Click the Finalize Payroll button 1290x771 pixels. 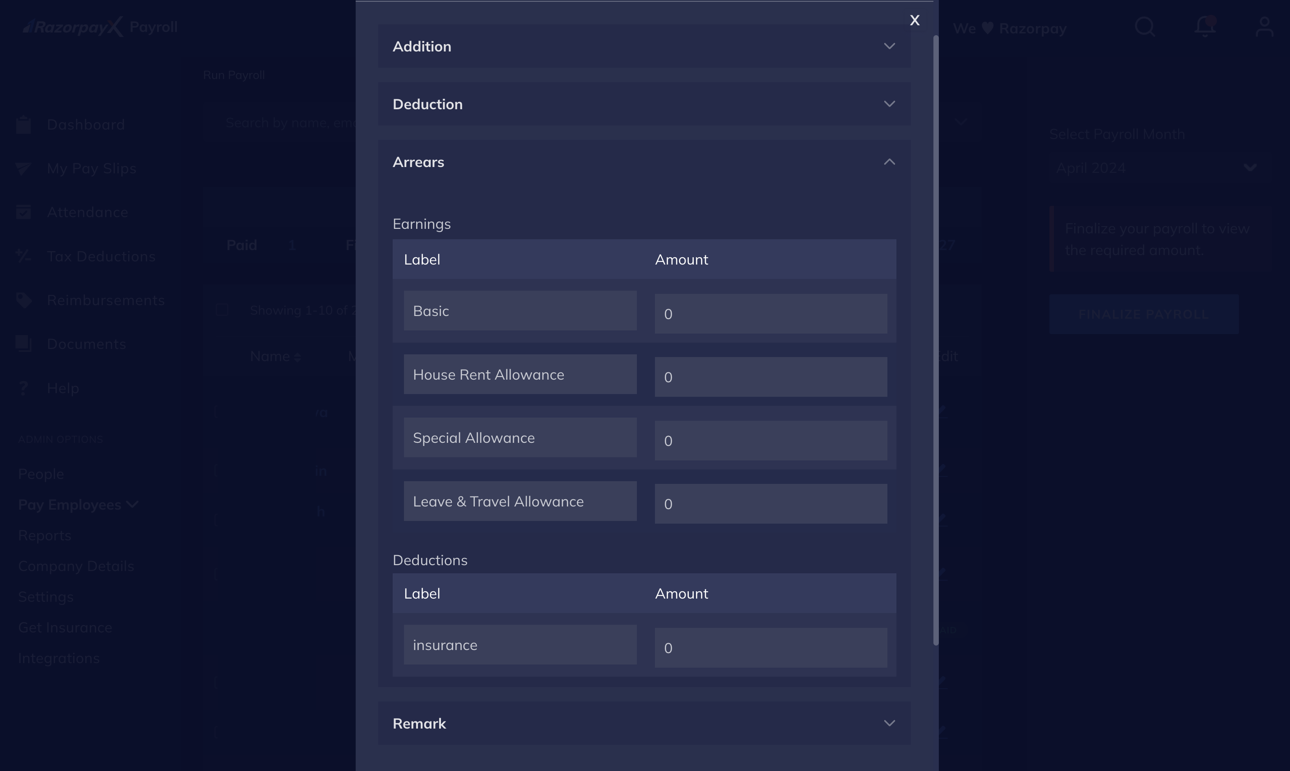(1144, 314)
